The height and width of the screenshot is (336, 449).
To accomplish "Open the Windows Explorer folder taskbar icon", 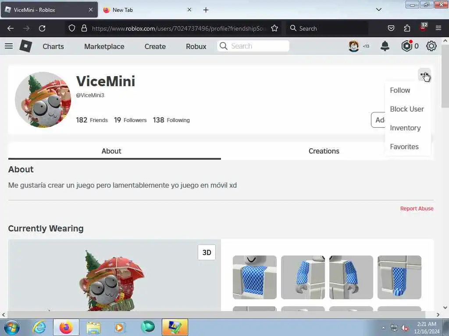I will point(93,327).
